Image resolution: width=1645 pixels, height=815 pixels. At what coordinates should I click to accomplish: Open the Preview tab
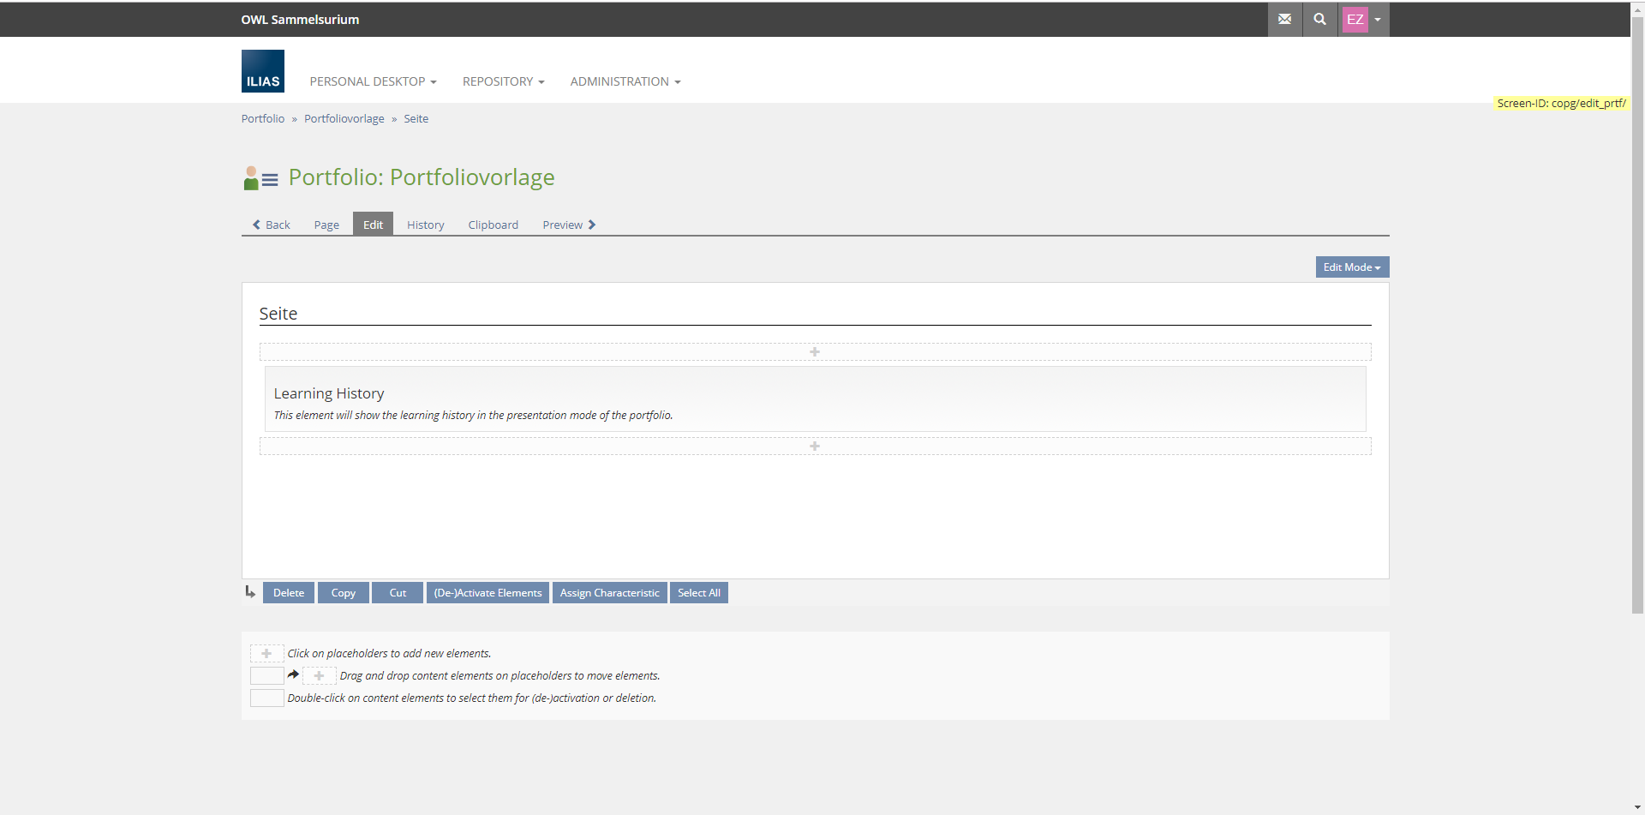(568, 225)
